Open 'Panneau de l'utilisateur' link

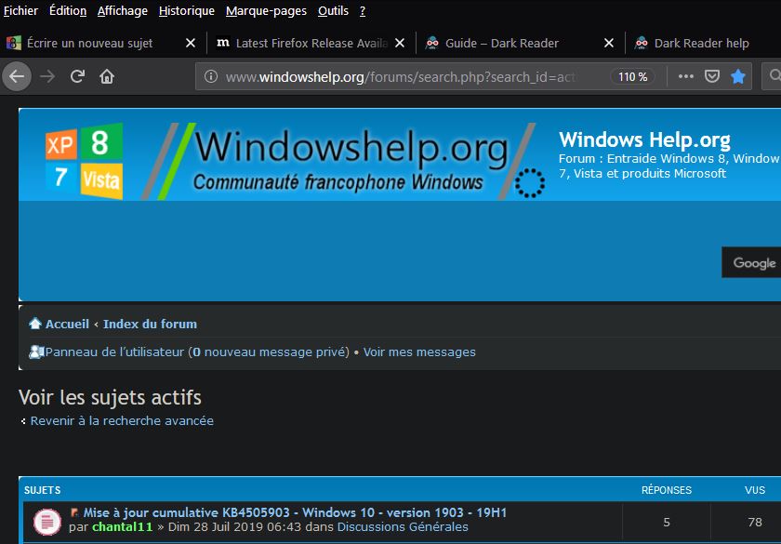point(114,352)
